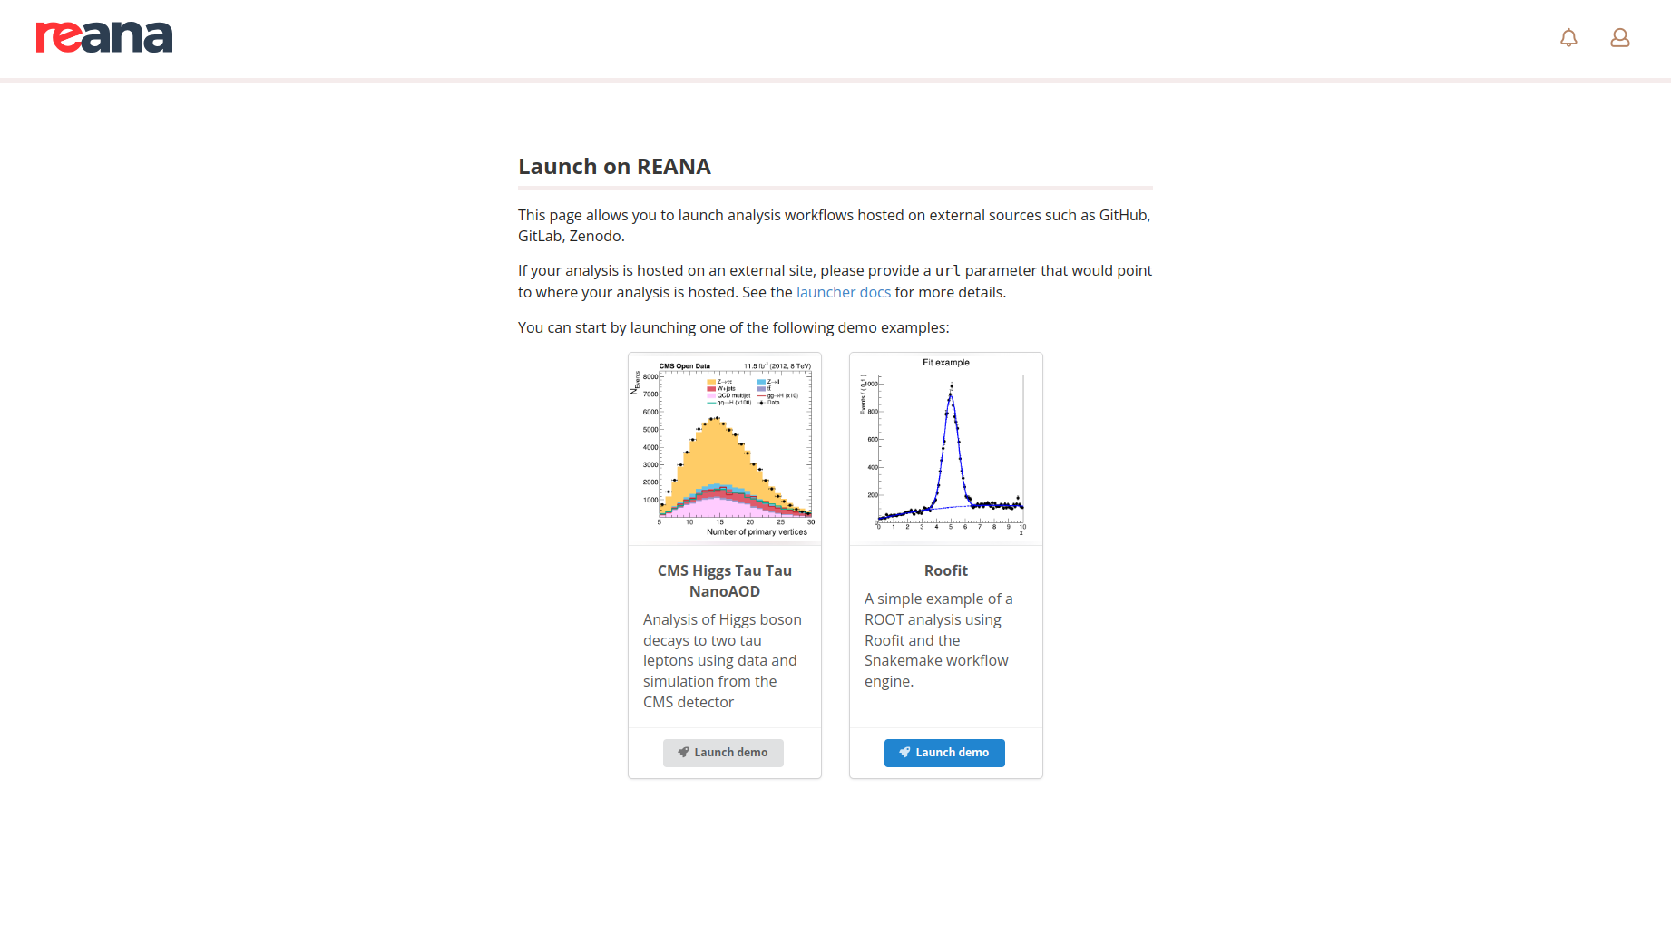Viewport: 1671px width, 935px height.
Task: Select the CMS Higgs Tau Tau NanoAOD title
Action: click(725, 580)
